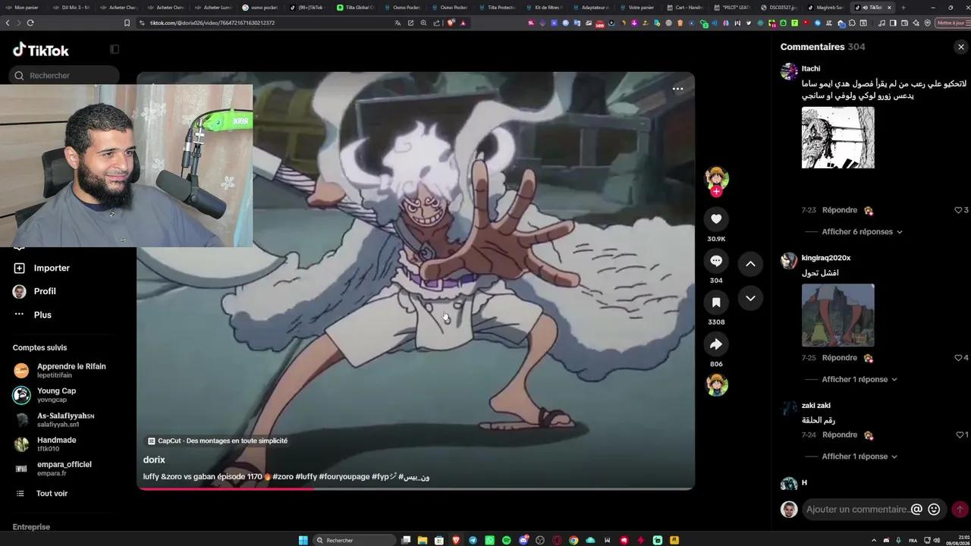971x546 pixels.
Task: Click the TikTok 'Rechercher' search field
Action: (x=65, y=76)
